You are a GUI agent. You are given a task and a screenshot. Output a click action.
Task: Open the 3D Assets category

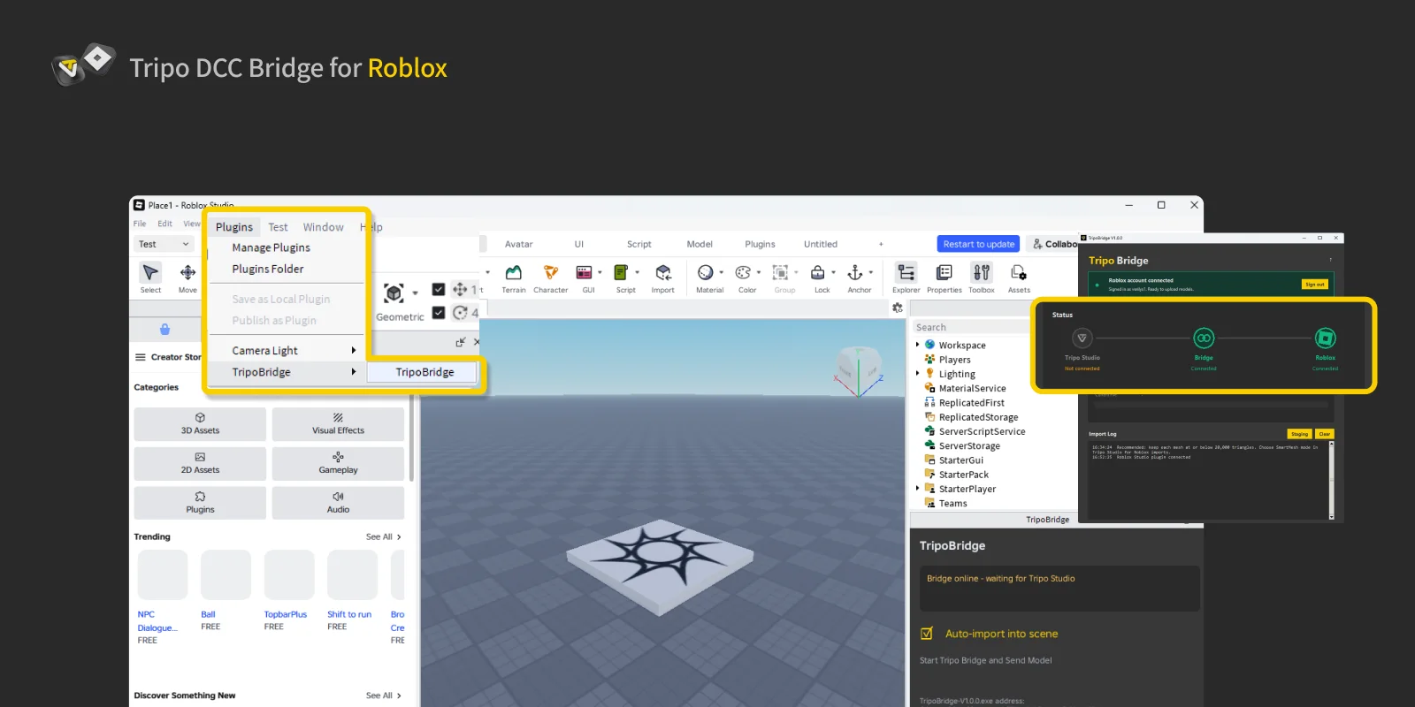pyautogui.click(x=200, y=424)
